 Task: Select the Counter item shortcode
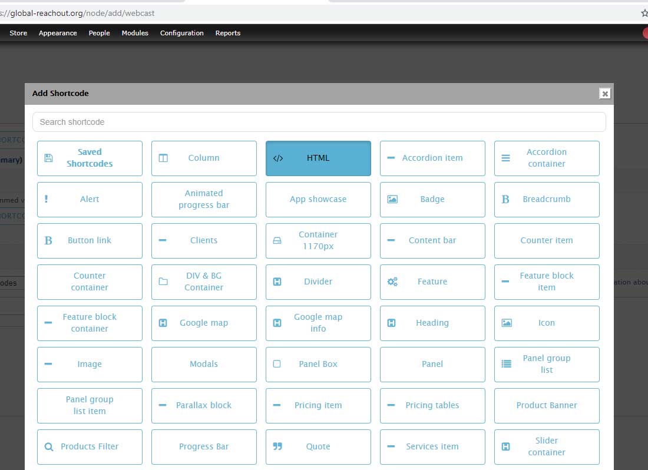click(x=547, y=241)
